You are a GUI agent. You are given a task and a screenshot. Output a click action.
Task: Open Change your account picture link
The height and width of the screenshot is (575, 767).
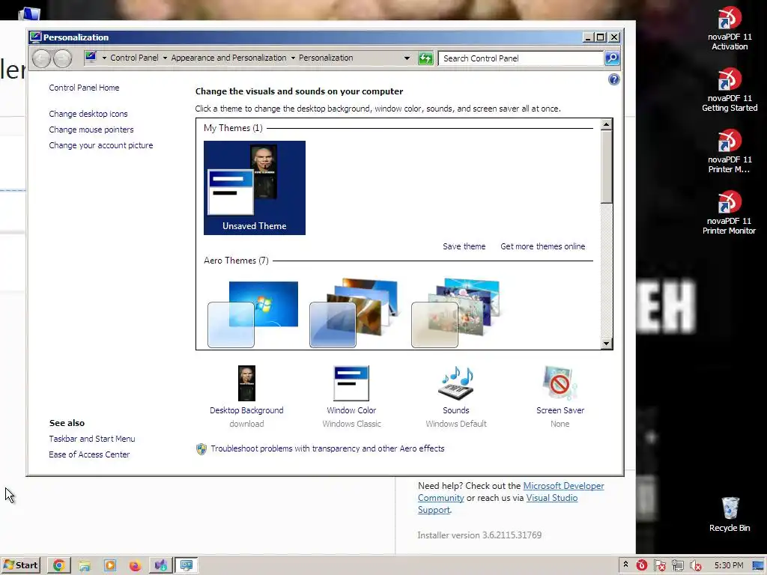(101, 145)
